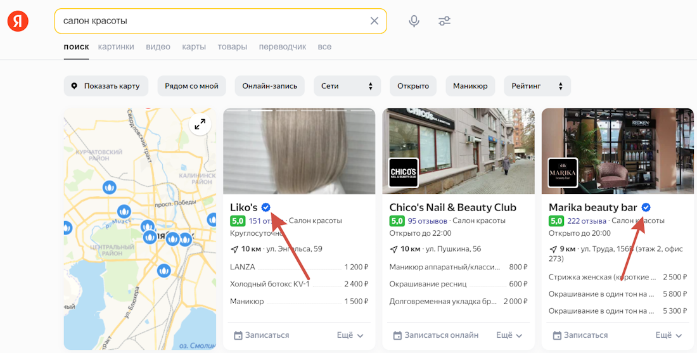Enable the "Онлайн-запись" filter
The height and width of the screenshot is (353, 697).
[x=269, y=86]
